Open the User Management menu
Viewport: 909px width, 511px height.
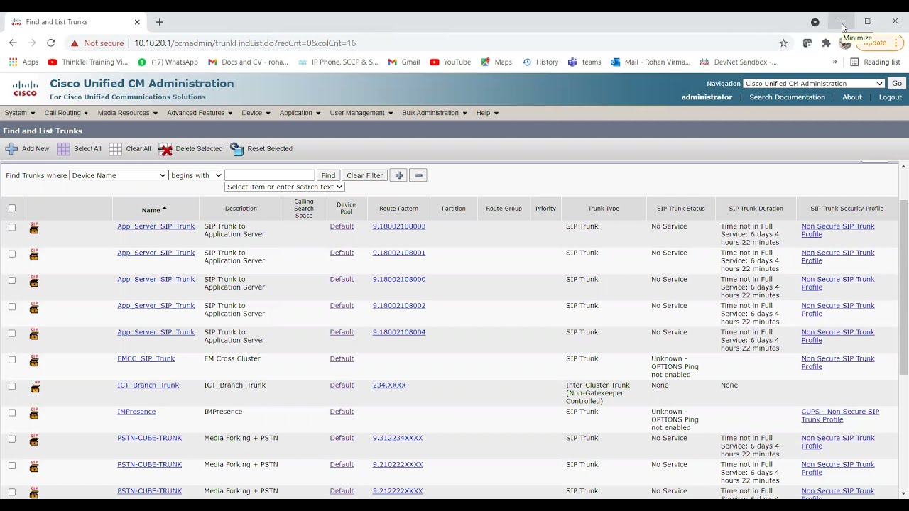(361, 113)
